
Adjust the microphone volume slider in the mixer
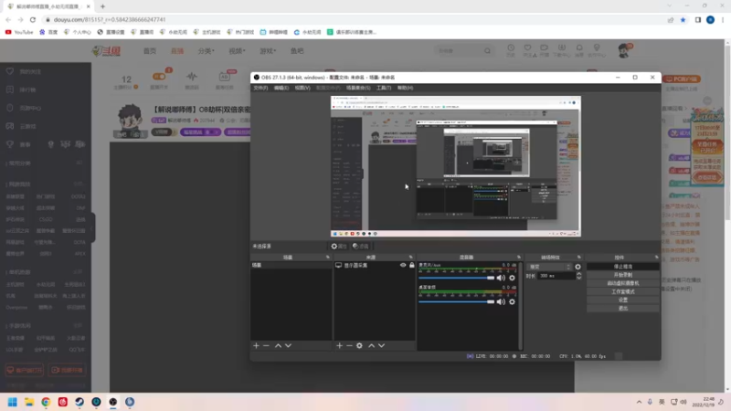[x=456, y=278]
